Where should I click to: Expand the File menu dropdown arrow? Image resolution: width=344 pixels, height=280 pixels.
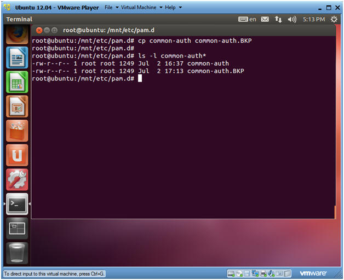[117, 8]
